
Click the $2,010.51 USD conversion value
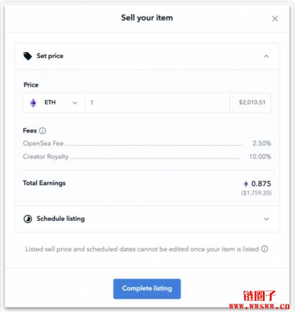(252, 103)
